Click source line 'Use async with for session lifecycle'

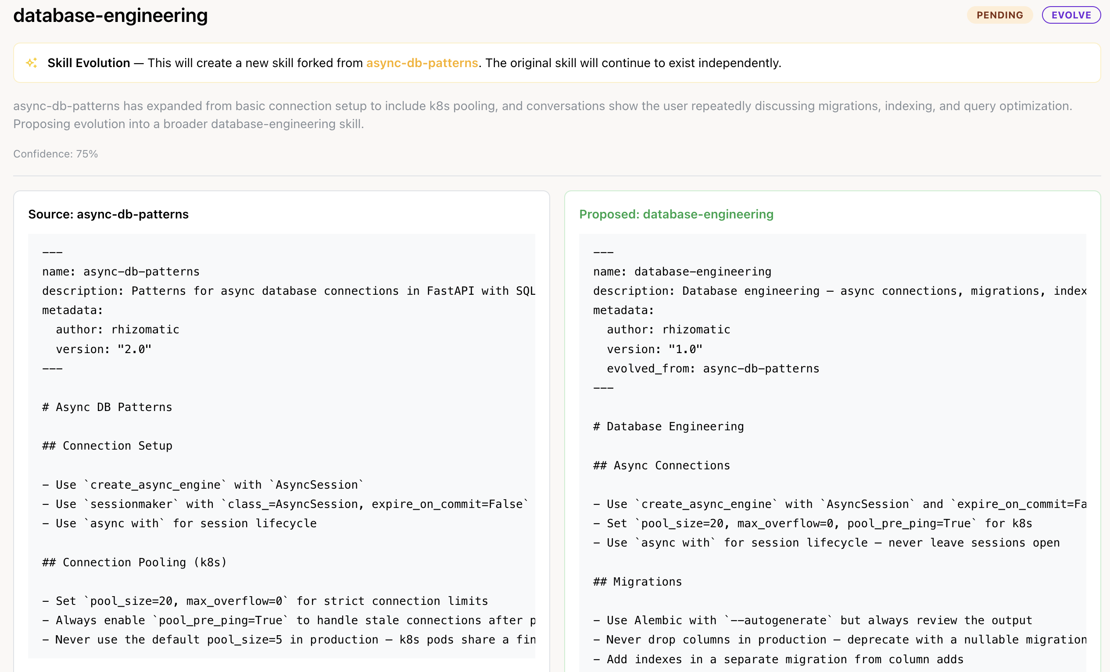click(179, 523)
